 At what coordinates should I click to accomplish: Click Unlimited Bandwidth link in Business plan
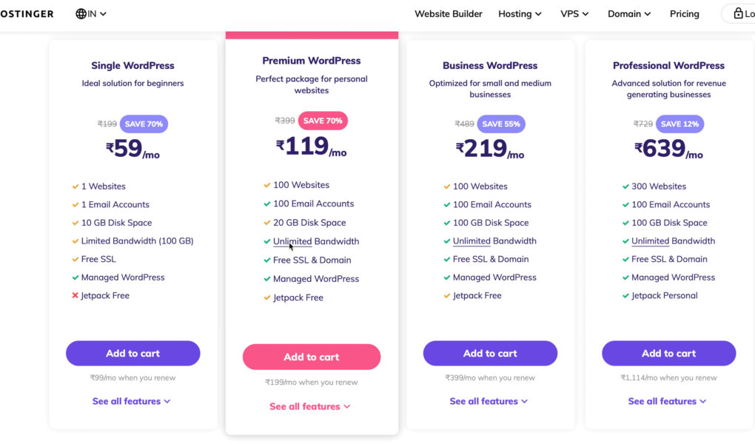494,240
